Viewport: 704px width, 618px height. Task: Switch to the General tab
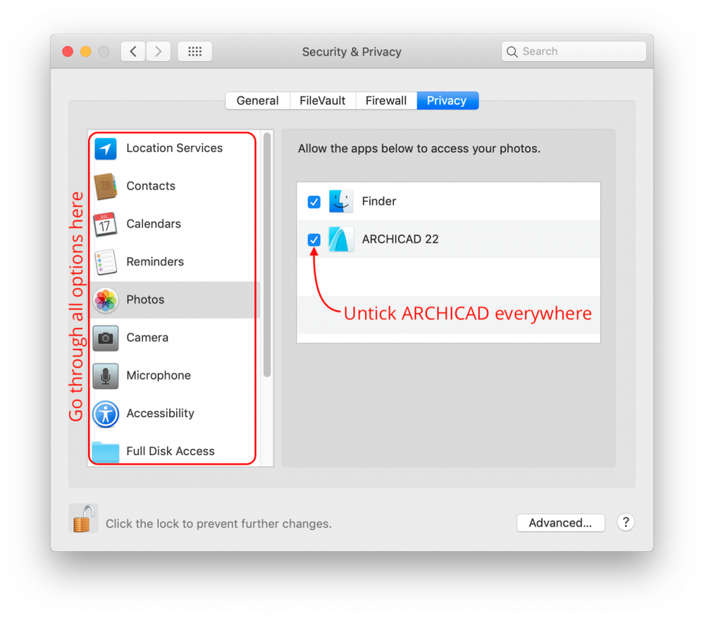click(258, 101)
